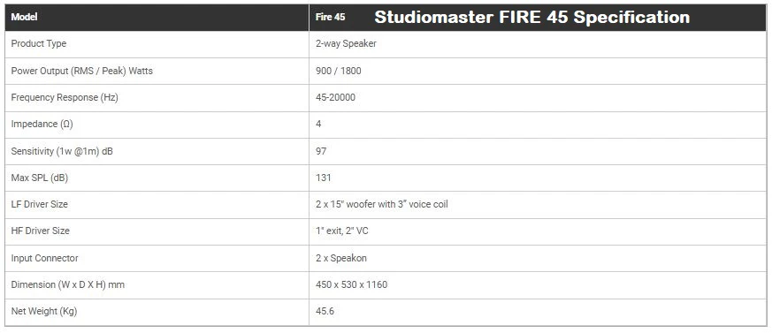Select the Net Weight value 45.6
Screen dimensions: 772x333
[325, 311]
